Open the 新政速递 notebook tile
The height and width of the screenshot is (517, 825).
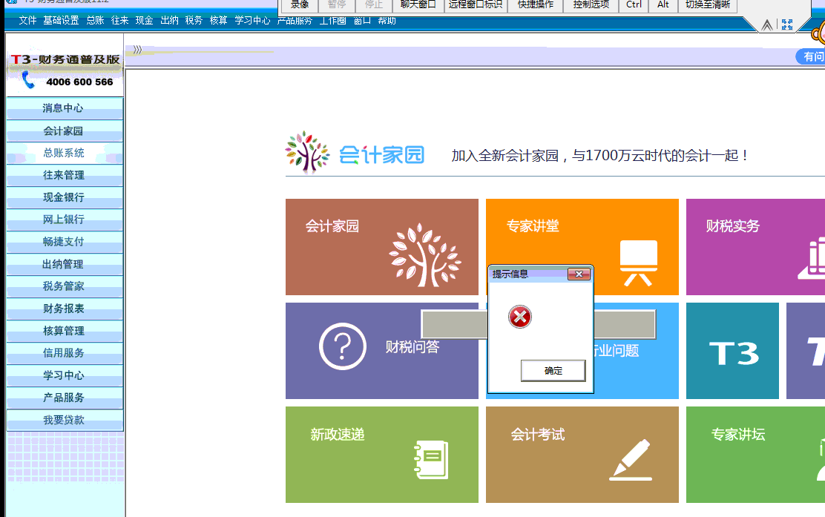(x=382, y=455)
